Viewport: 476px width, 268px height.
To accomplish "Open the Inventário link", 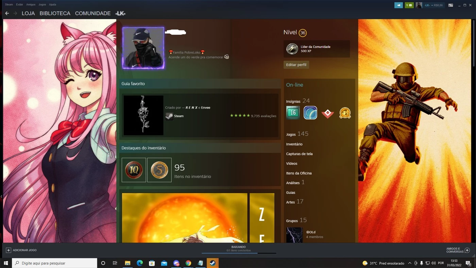I will click(x=294, y=144).
